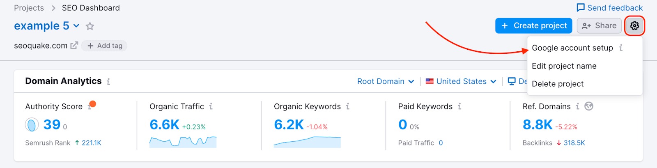Open SEO Dashboard breadcrumb
The image size is (657, 168).
tap(91, 8)
